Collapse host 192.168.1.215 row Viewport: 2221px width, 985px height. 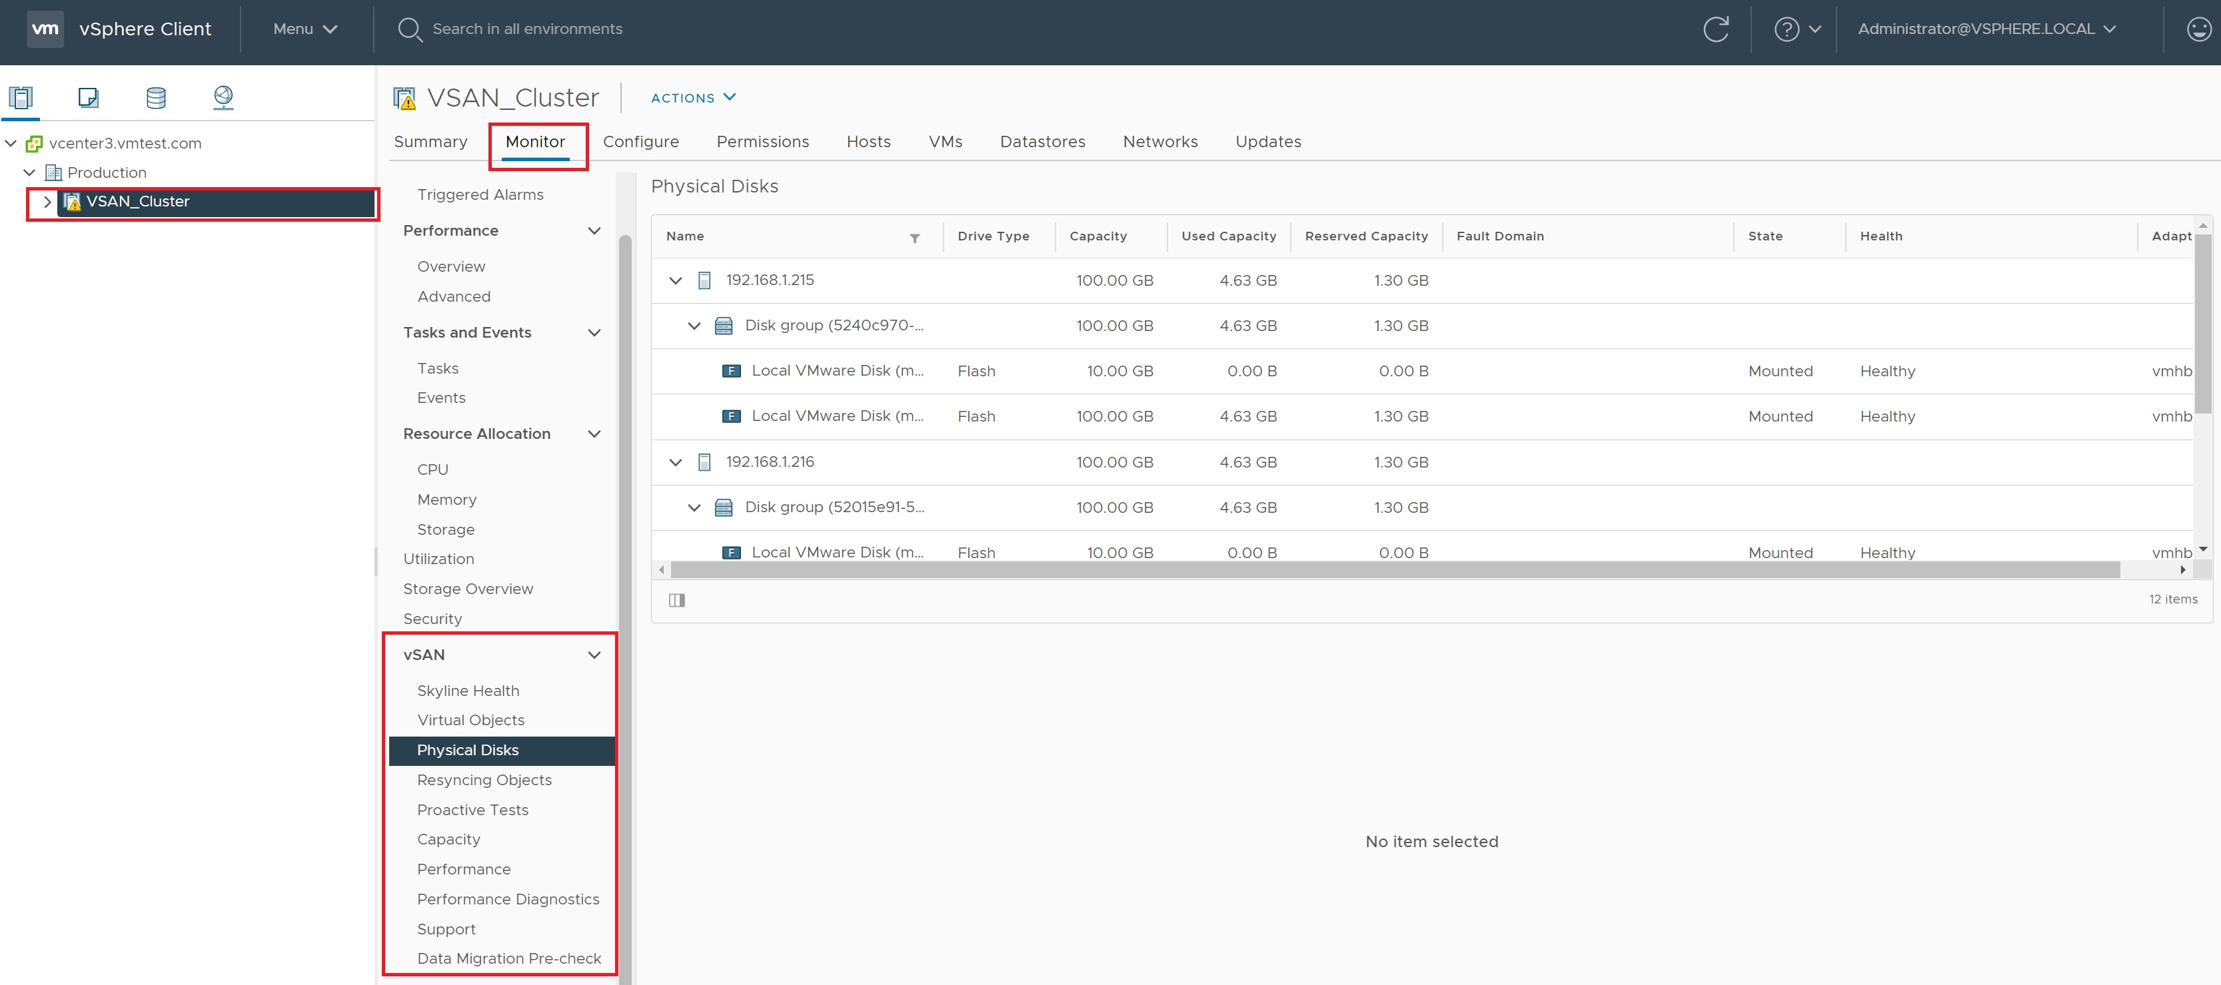click(x=676, y=281)
